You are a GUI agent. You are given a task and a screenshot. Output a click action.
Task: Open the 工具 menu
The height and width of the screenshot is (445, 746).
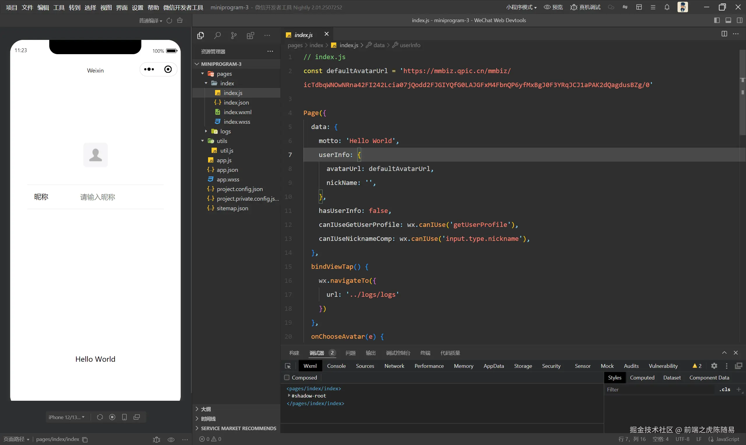(x=59, y=7)
